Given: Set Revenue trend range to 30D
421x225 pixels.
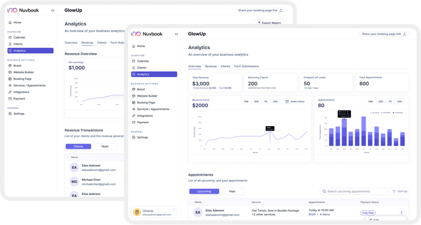Looking at the screenshot, I should 256,102.
